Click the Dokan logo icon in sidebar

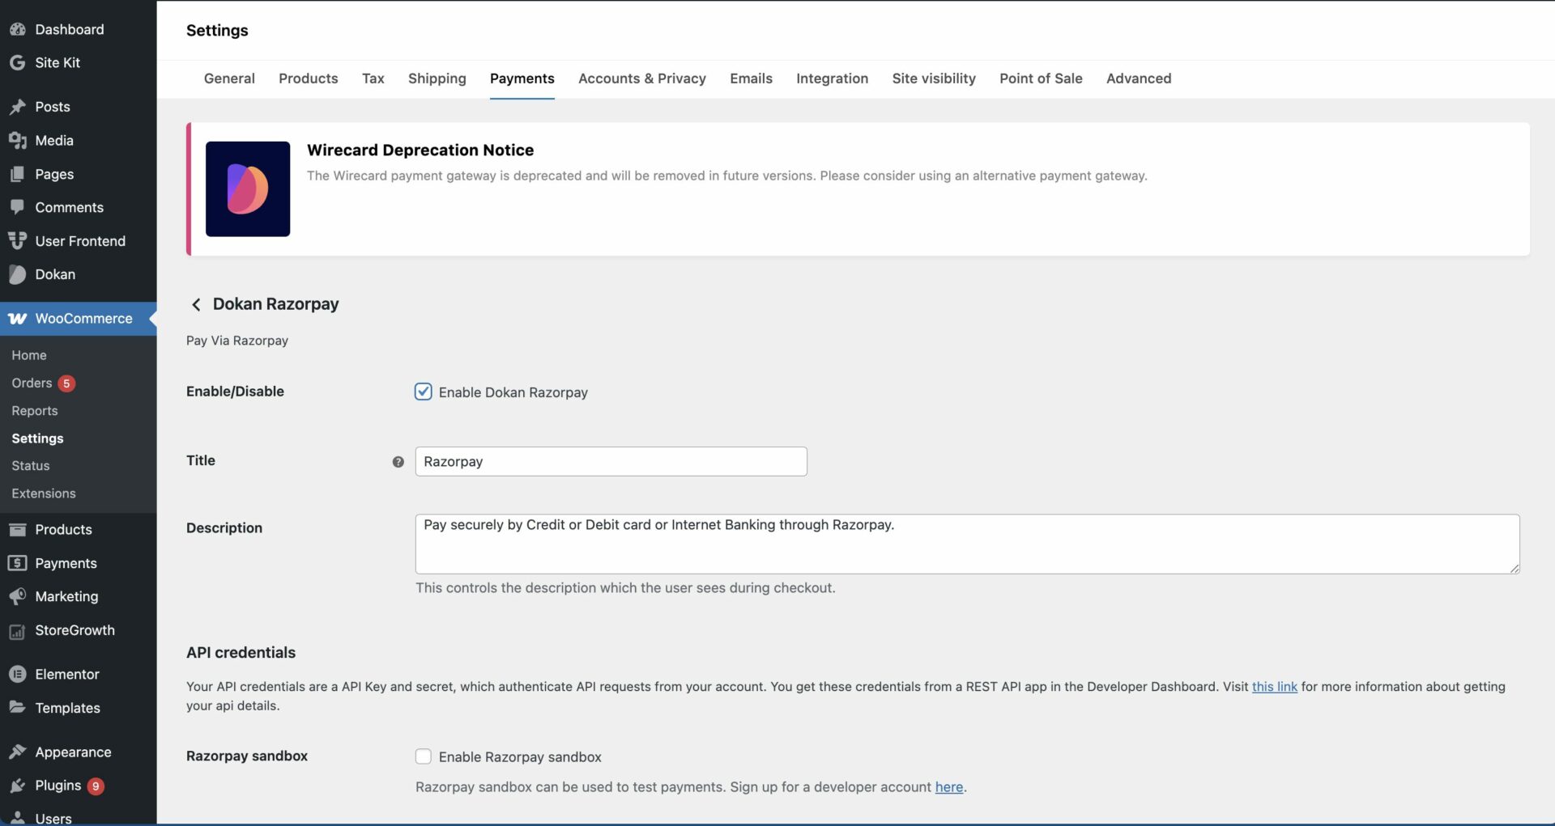[x=17, y=274]
